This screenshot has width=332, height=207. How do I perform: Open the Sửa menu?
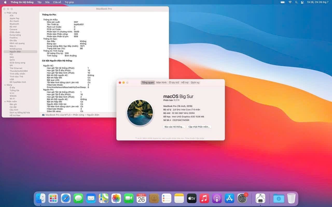(x=47, y=2)
